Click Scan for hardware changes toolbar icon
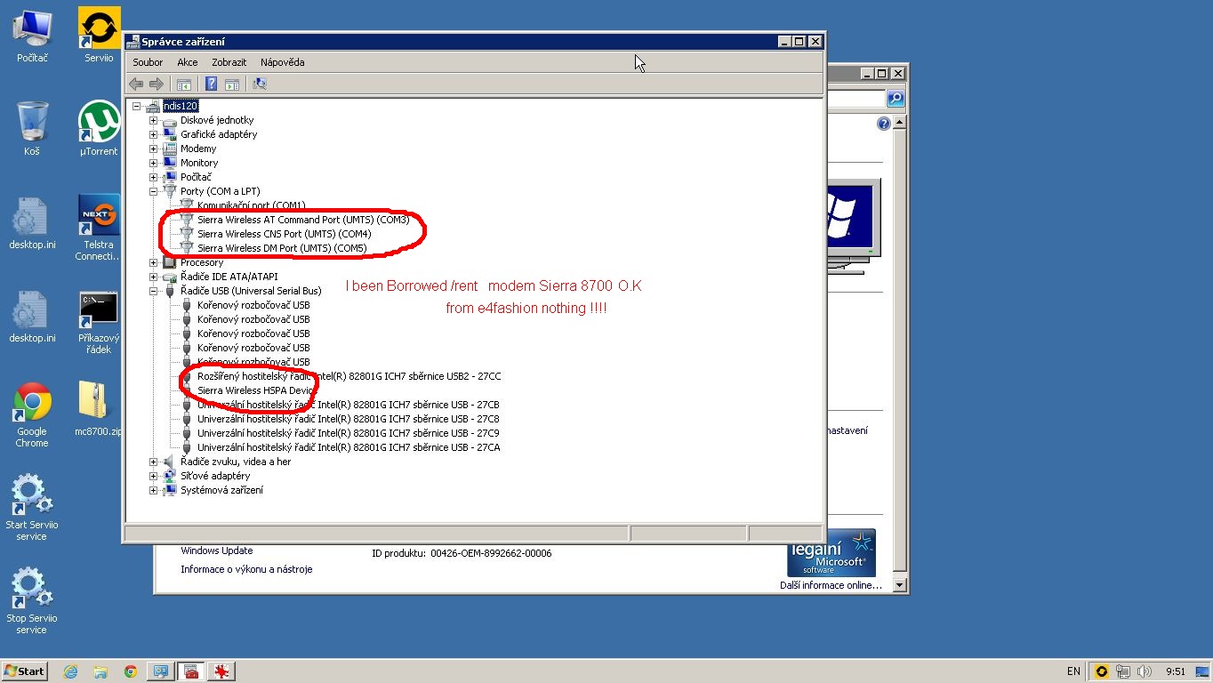Viewport: 1213px width, 683px height. click(x=260, y=84)
